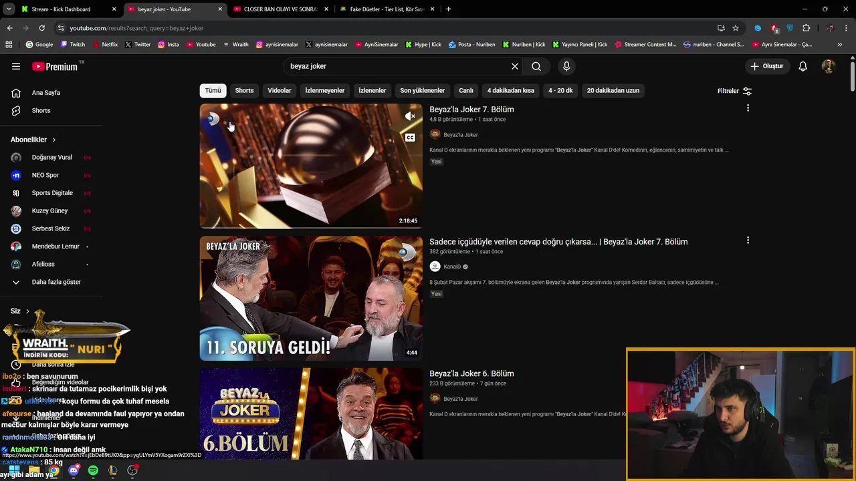
Task: Open Chrome from the taskbar
Action: [x=53, y=470]
